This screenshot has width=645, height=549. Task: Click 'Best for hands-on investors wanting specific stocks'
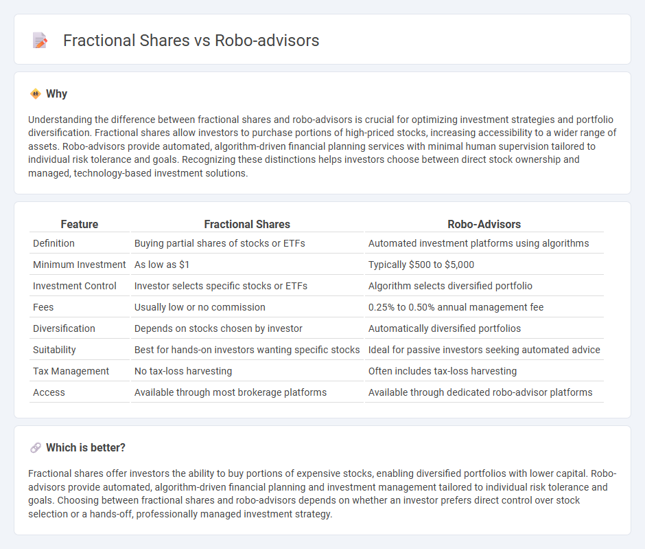pyautogui.click(x=247, y=350)
